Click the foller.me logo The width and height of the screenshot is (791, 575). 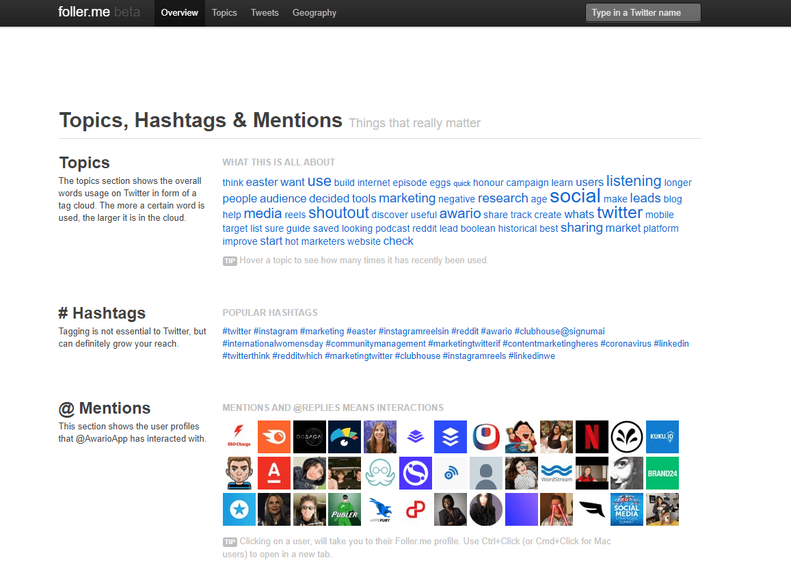(85, 12)
